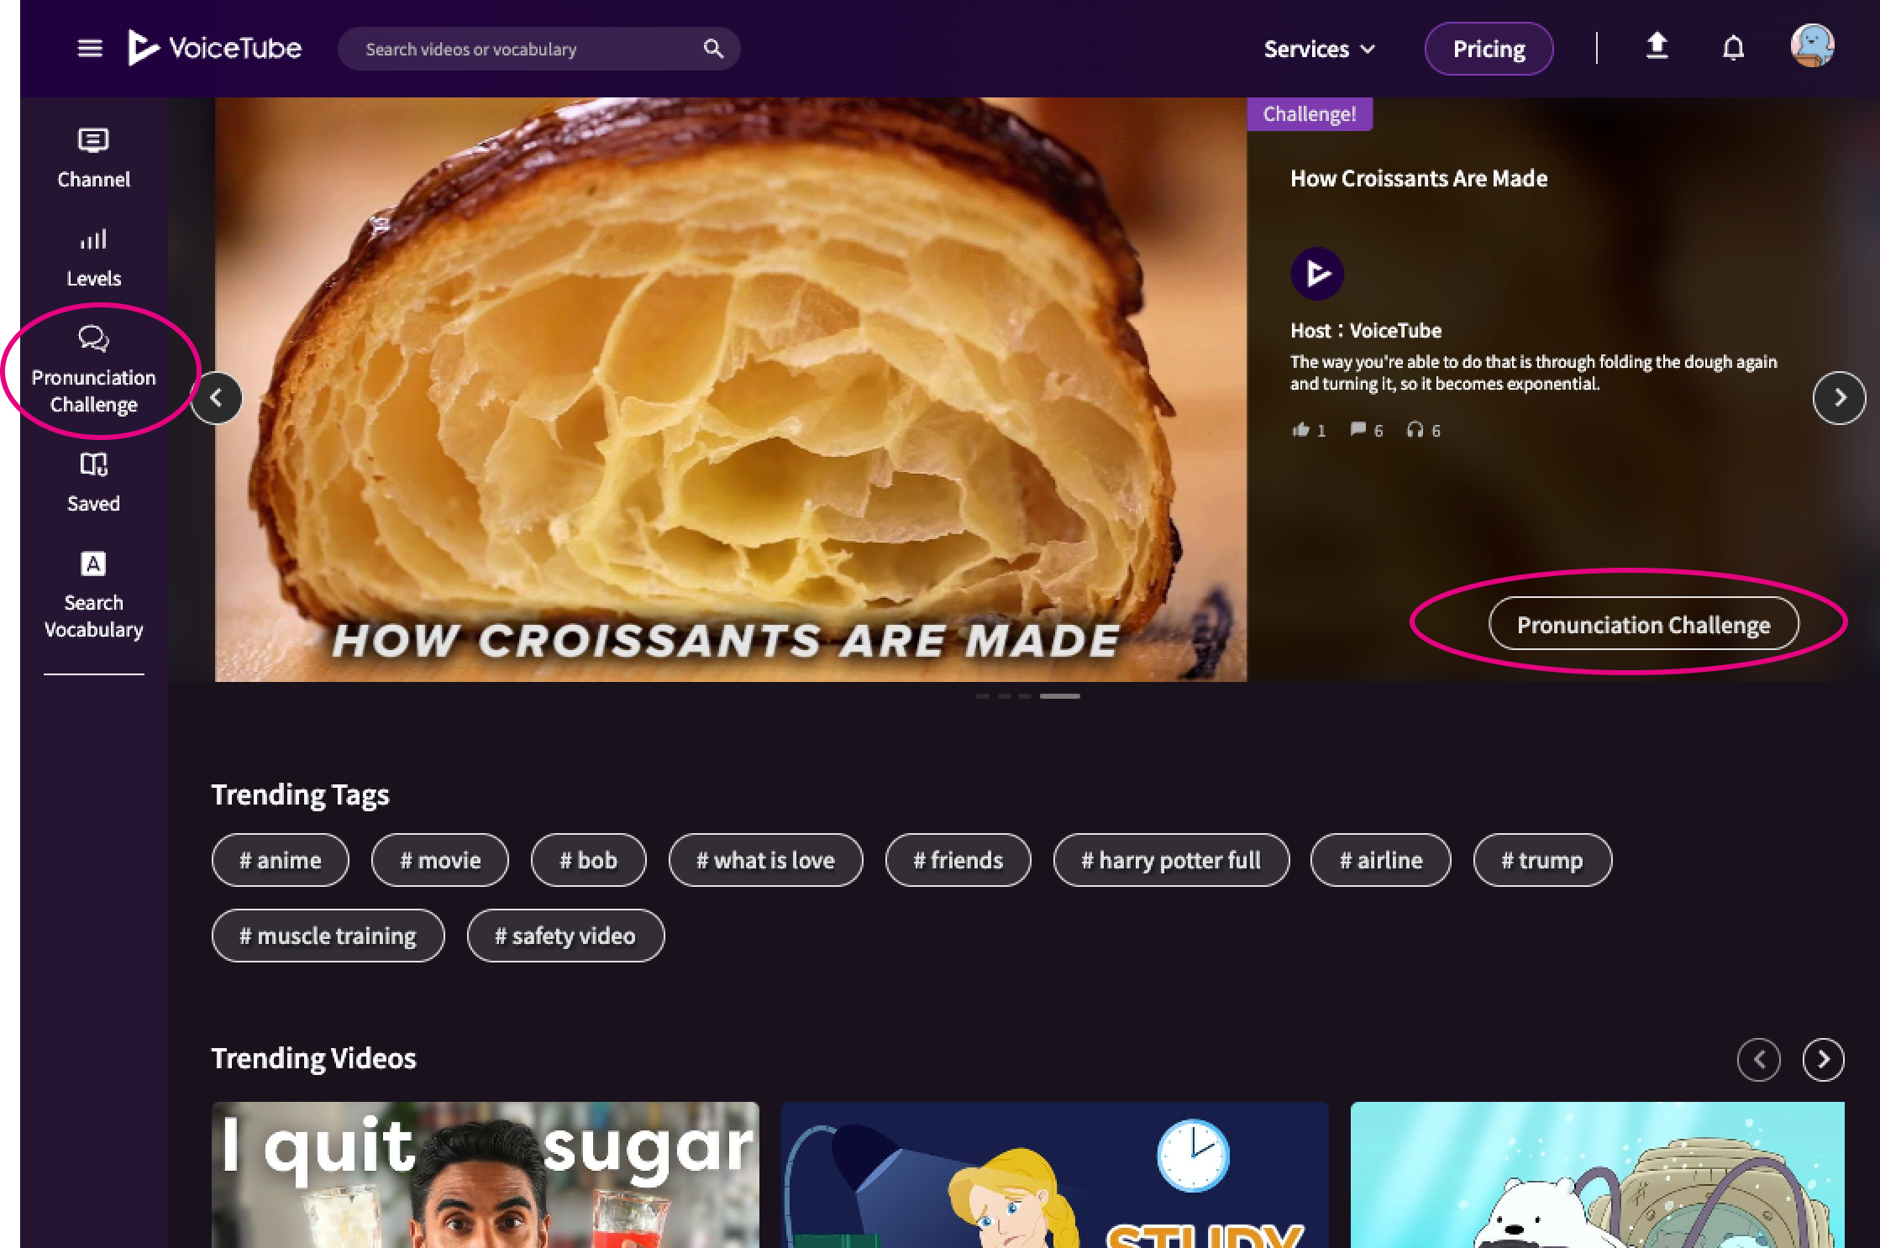Viewport: 1880px width, 1248px height.
Task: Open Search Vocabulary in sidebar
Action: [93, 595]
